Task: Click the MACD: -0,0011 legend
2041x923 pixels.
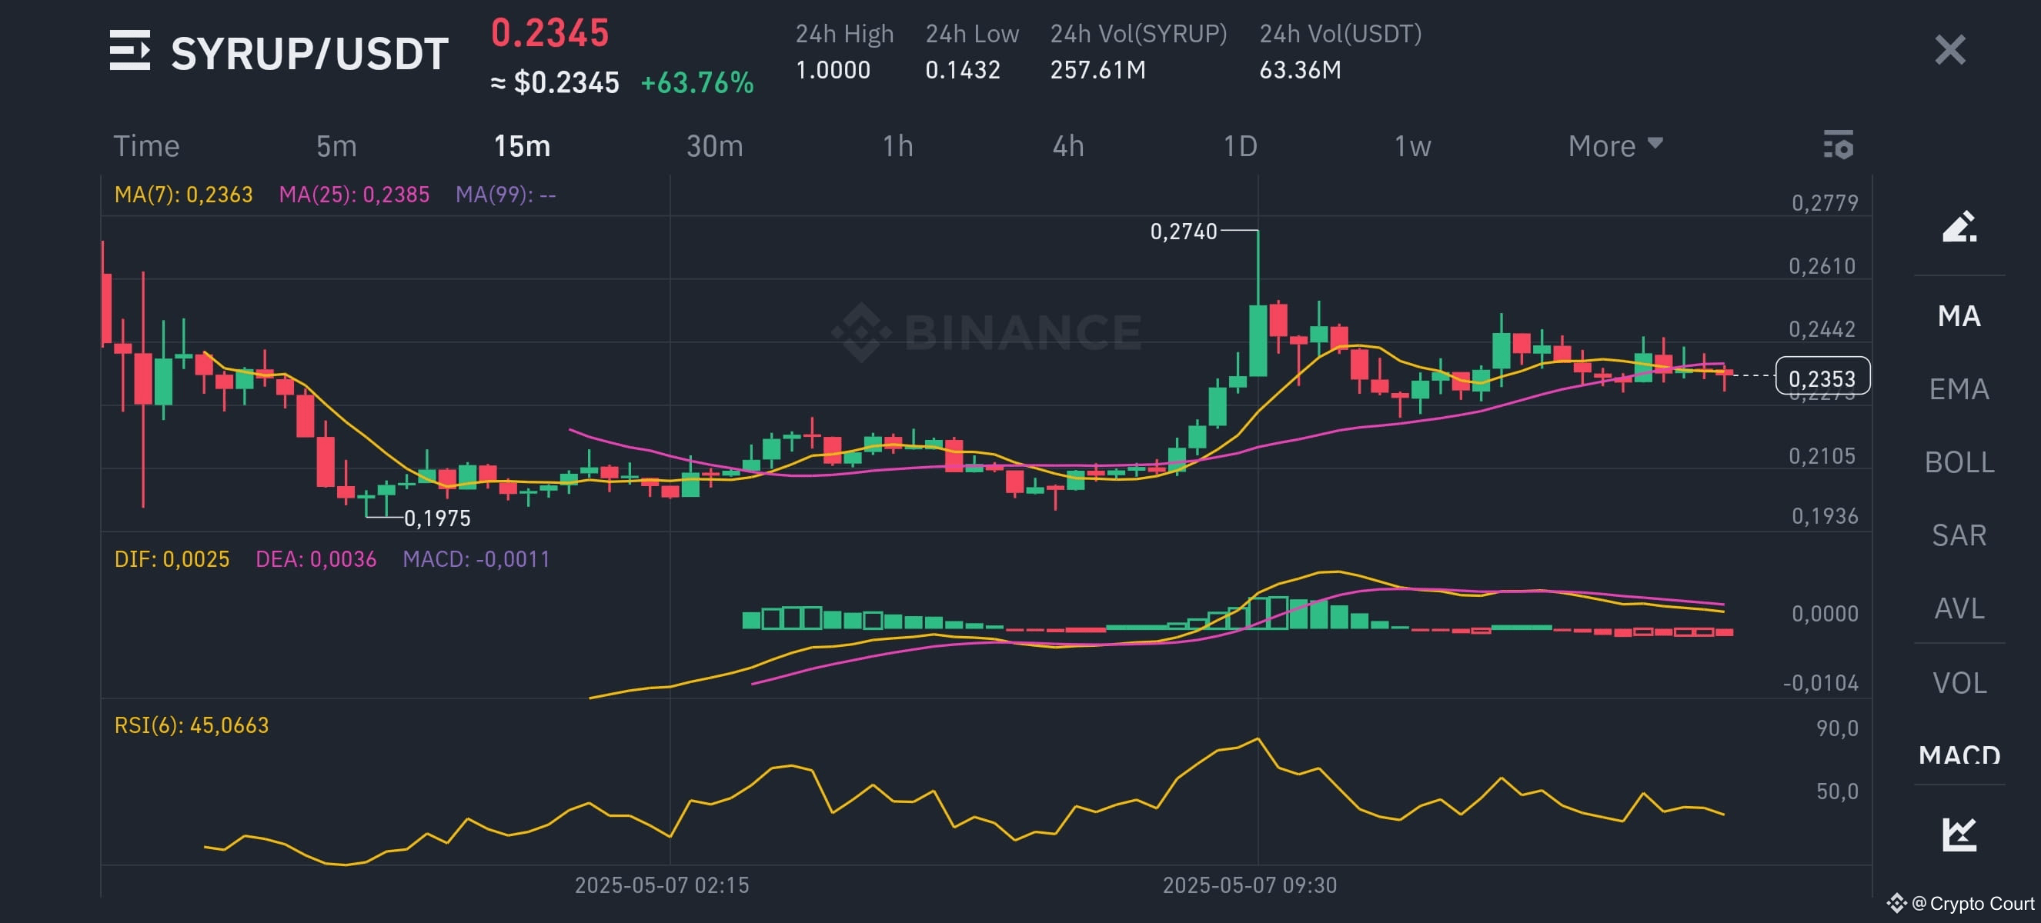Action: tap(476, 560)
